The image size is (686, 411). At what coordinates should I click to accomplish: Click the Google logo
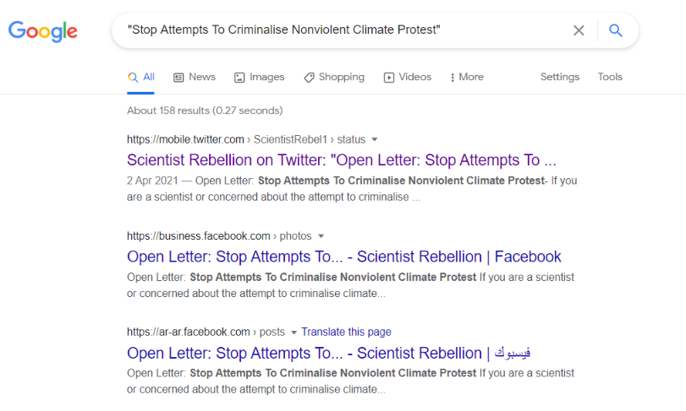(x=43, y=31)
